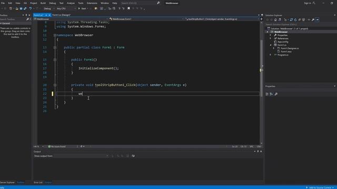337x189 pixels.
Task: Click the Refresh icon in Solution Explorer
Action: point(295,20)
